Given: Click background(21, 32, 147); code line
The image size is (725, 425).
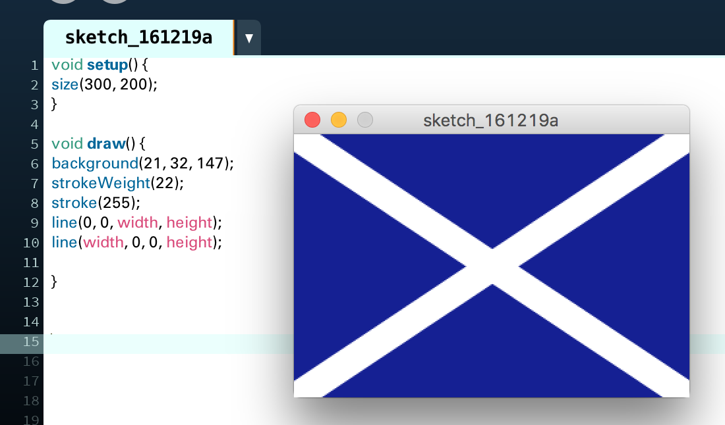Looking at the screenshot, I should [143, 163].
